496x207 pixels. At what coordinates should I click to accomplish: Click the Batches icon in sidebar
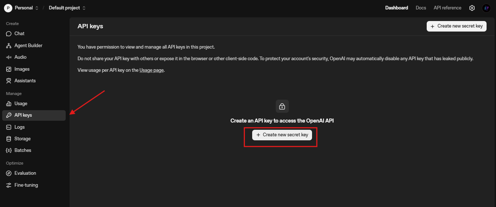[x=9, y=150]
